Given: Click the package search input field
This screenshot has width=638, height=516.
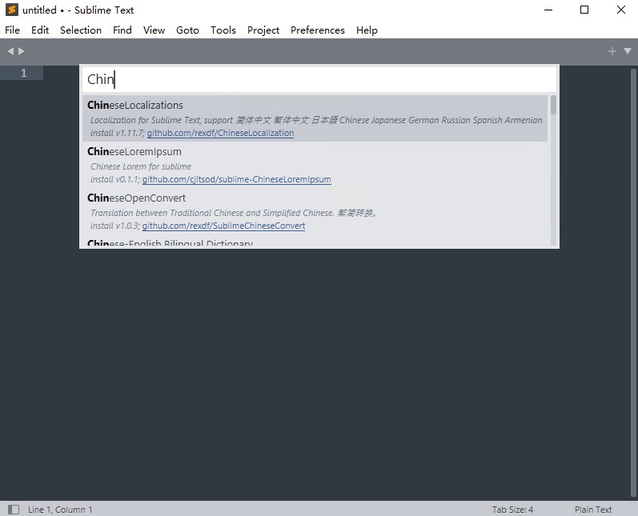Looking at the screenshot, I should [x=319, y=79].
